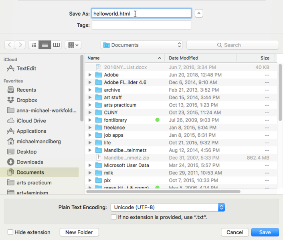
Task: Enable the Hide extension checkbox
Action: (x=10, y=232)
